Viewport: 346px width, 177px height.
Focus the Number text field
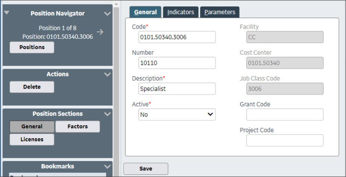pyautogui.click(x=177, y=63)
